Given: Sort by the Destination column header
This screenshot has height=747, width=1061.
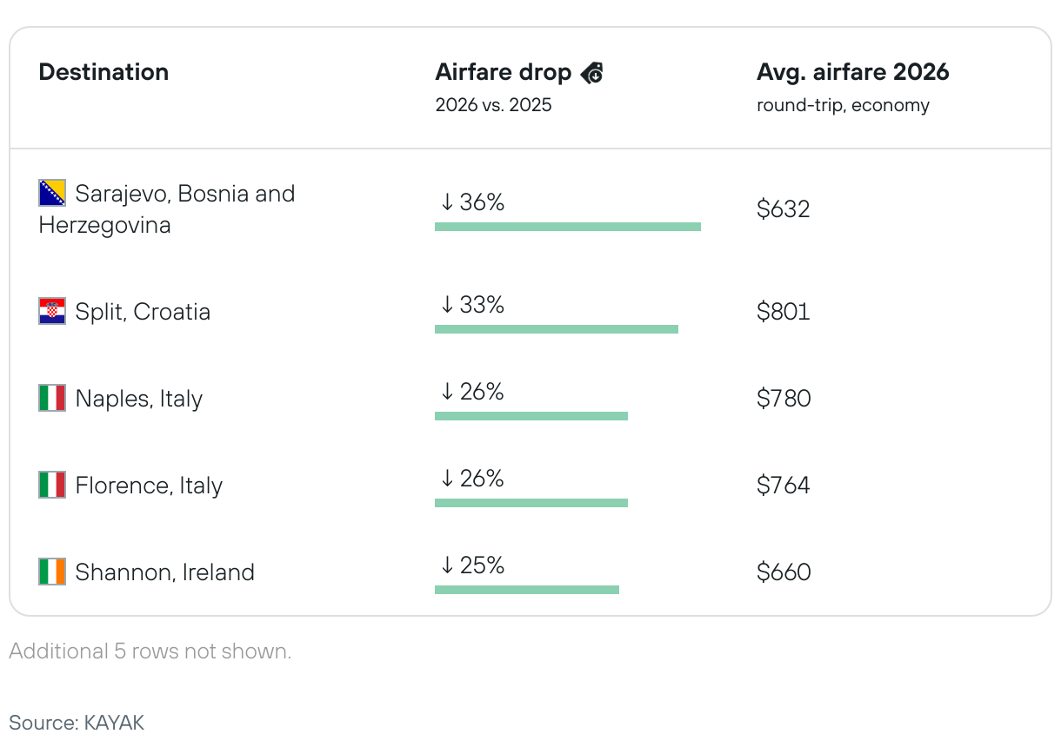Looking at the screenshot, I should 103,72.
